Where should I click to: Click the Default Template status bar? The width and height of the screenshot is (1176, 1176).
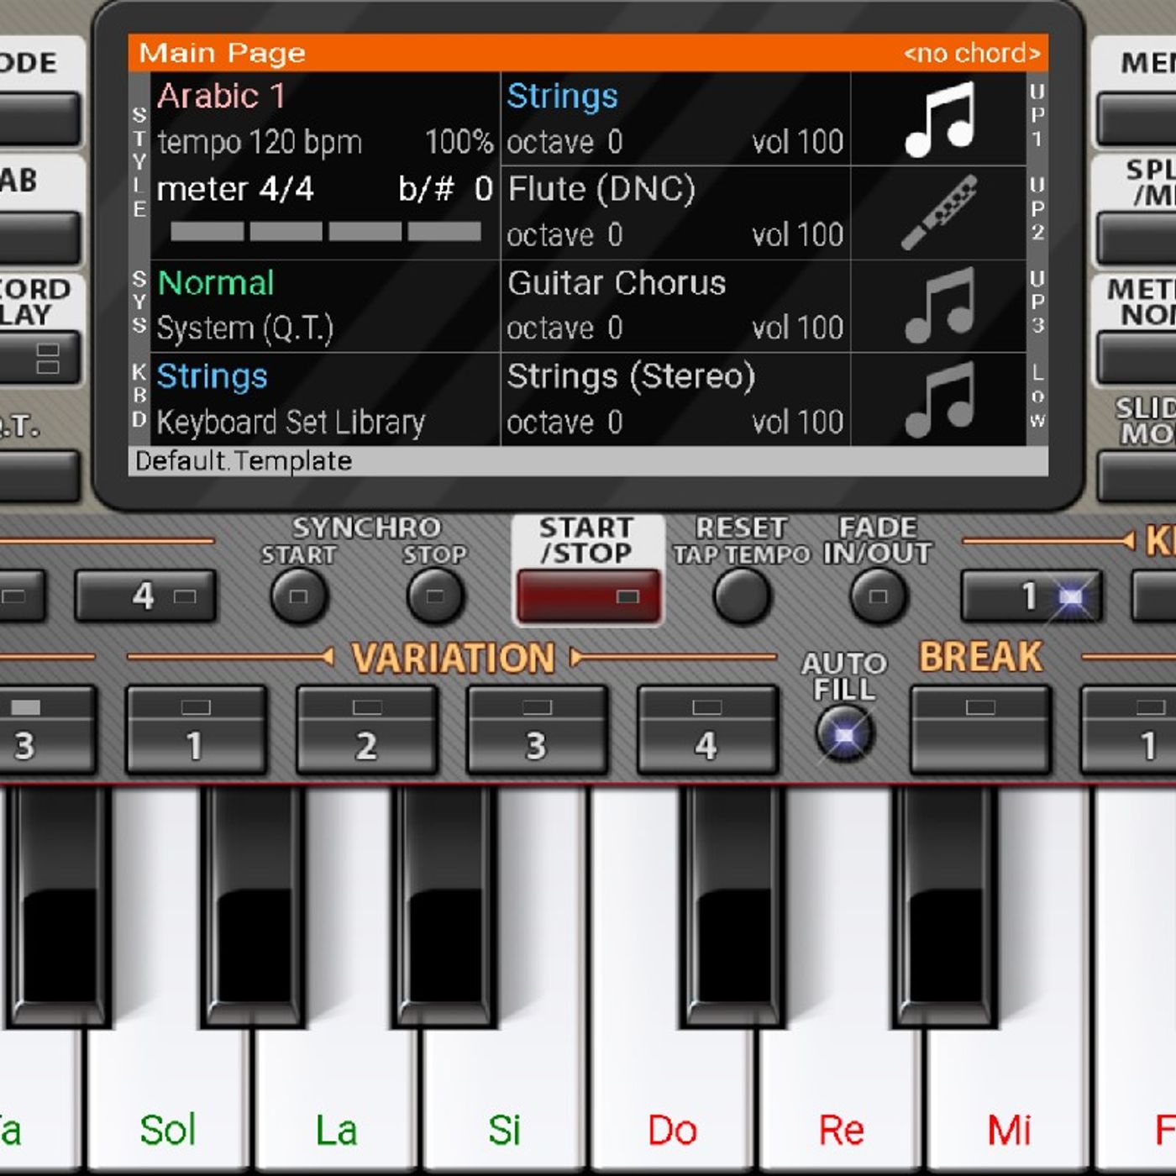588,461
